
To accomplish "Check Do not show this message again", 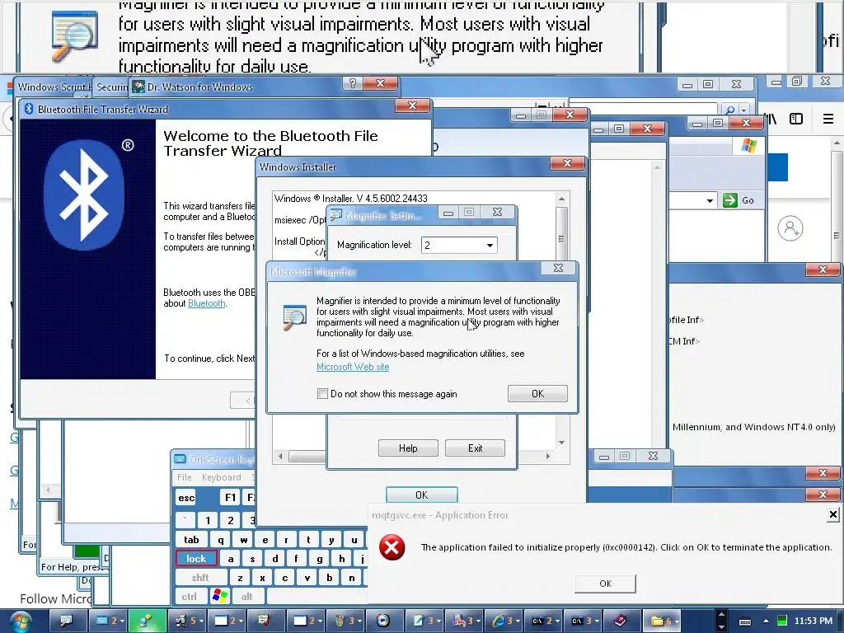I will pyautogui.click(x=322, y=393).
